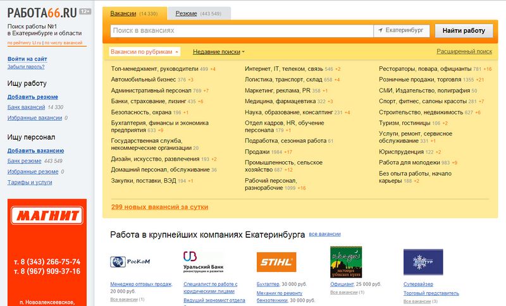Screen dimensions: 506x306
Task: Open Административный персонал category
Action: [x=151, y=90]
